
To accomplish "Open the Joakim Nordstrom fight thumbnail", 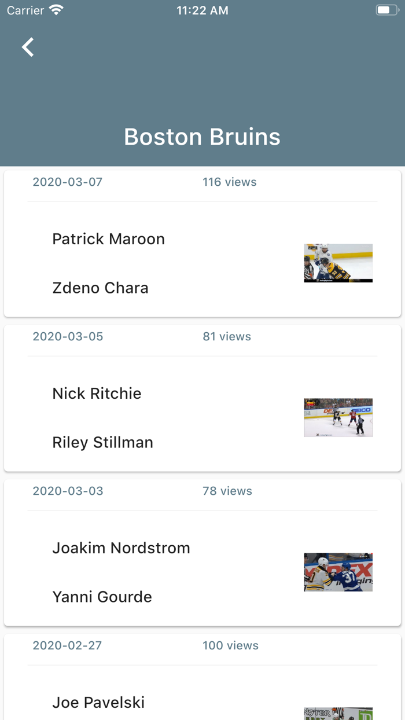I will 338,572.
